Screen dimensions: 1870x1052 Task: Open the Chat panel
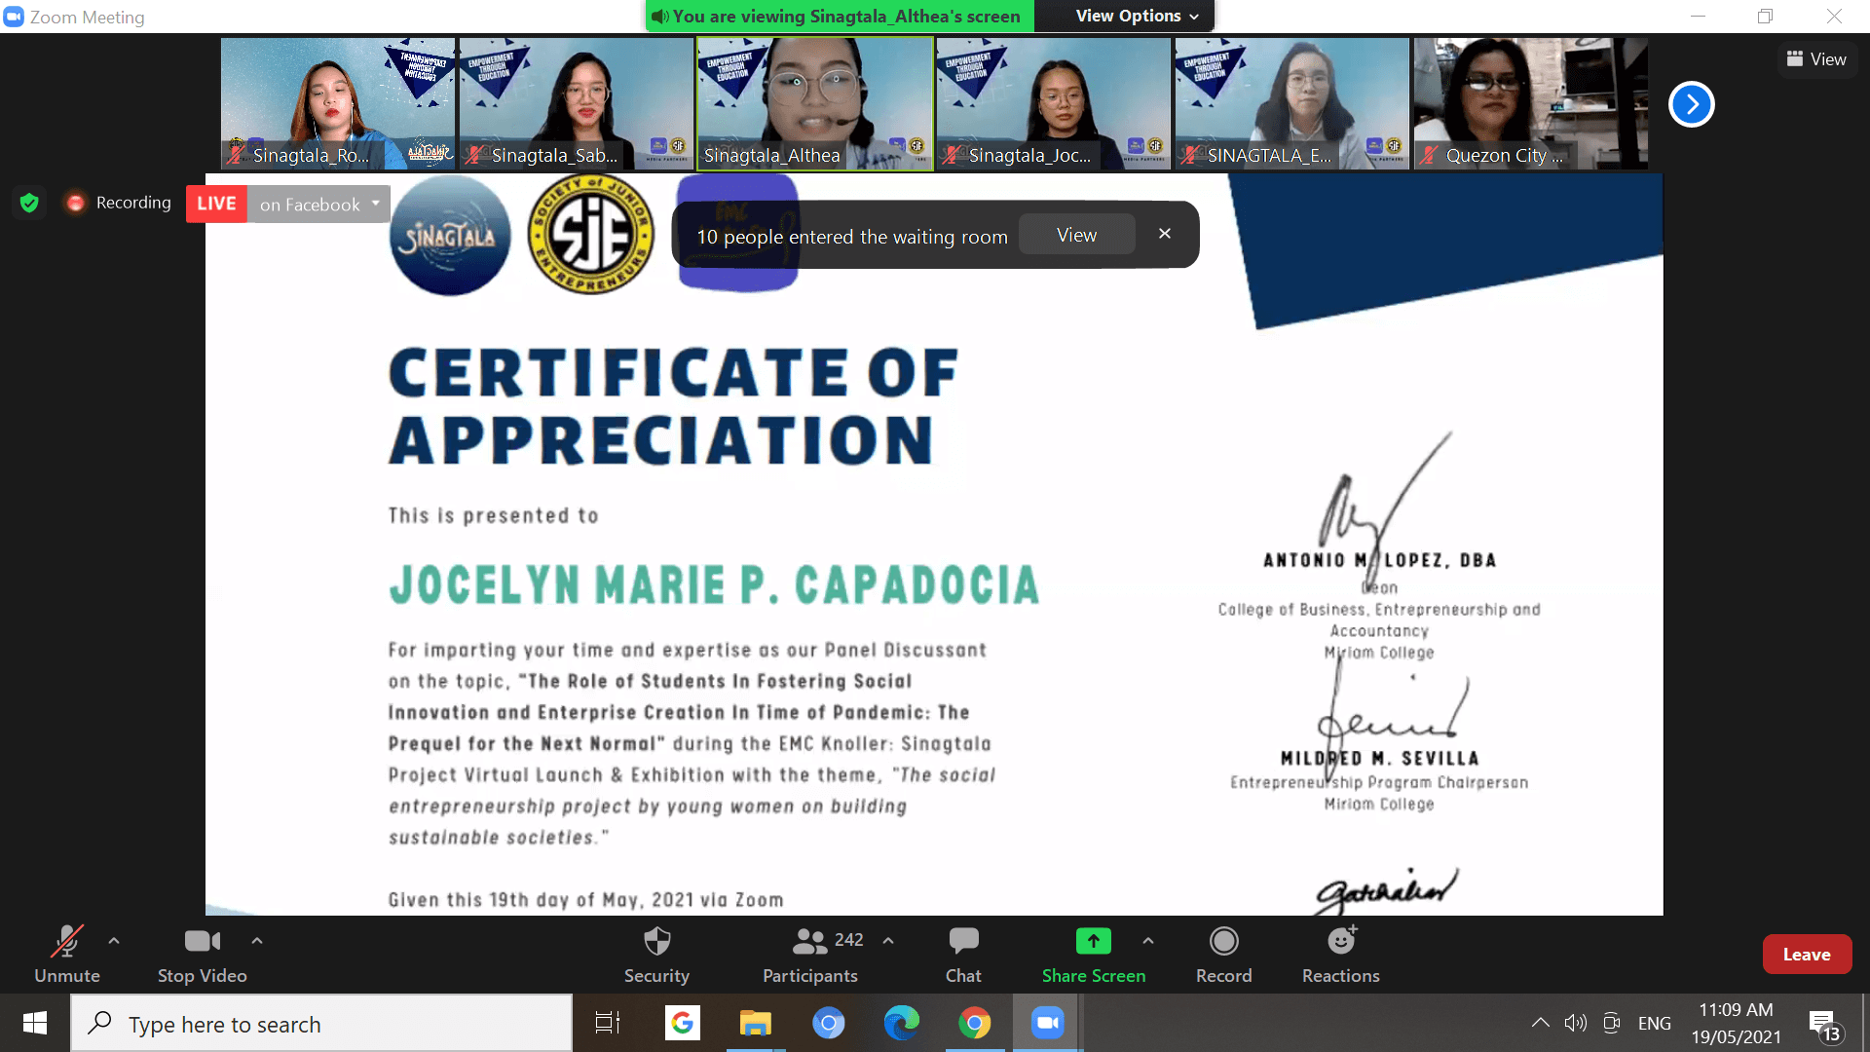tap(963, 955)
